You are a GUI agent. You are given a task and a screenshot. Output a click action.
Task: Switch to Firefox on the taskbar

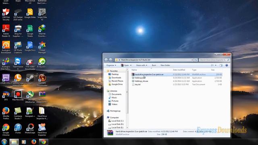34,142
